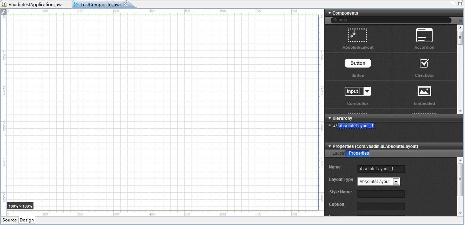Image resolution: width=465 pixels, height=225 pixels.
Task: Click the Caption label
Action: pos(336,204)
